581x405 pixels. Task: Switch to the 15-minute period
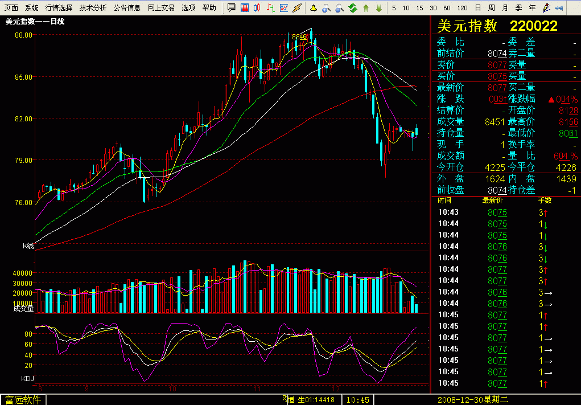coord(419,8)
